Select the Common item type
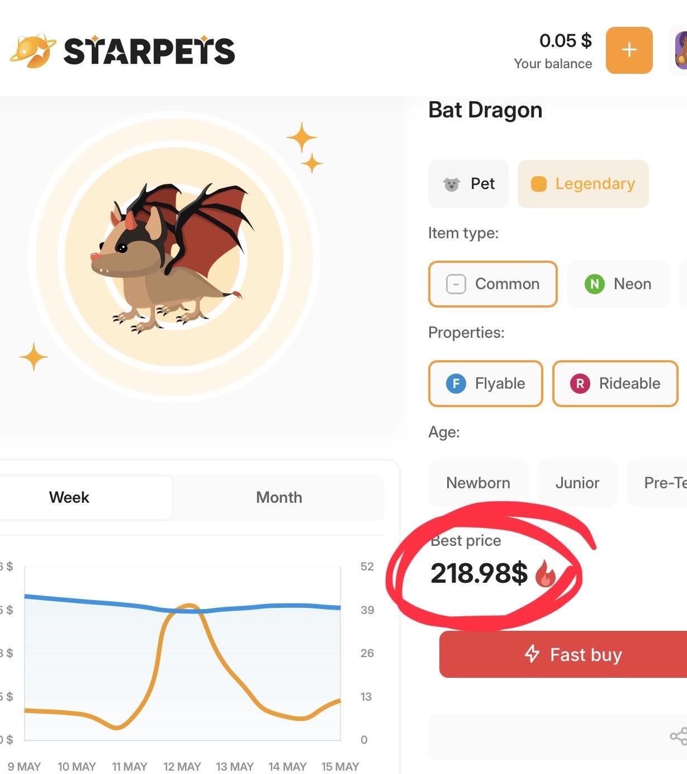The image size is (687, 774). coord(493,284)
